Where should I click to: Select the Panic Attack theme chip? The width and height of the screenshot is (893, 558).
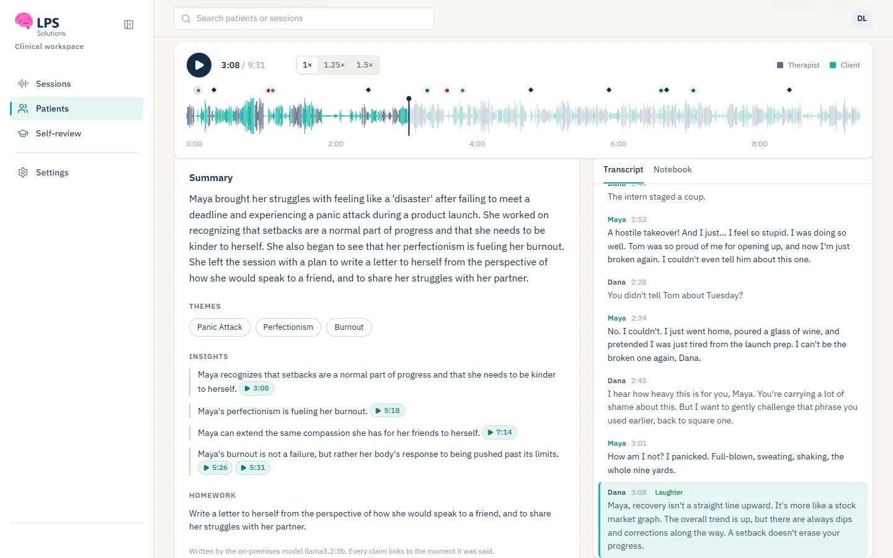220,327
